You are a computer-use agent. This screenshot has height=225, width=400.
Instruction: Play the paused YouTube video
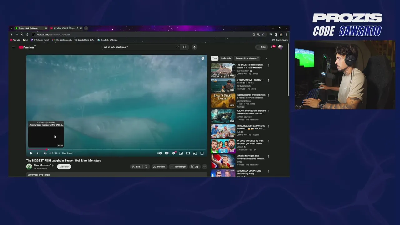click(x=31, y=153)
